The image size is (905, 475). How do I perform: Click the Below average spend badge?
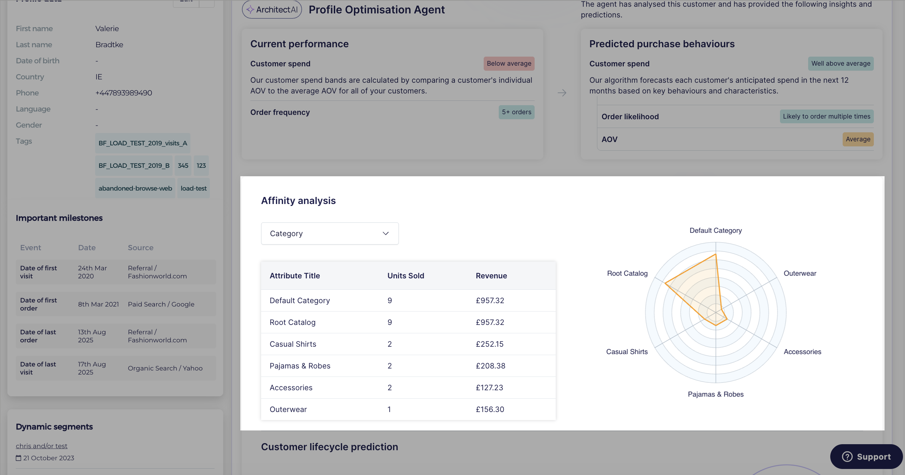(509, 64)
